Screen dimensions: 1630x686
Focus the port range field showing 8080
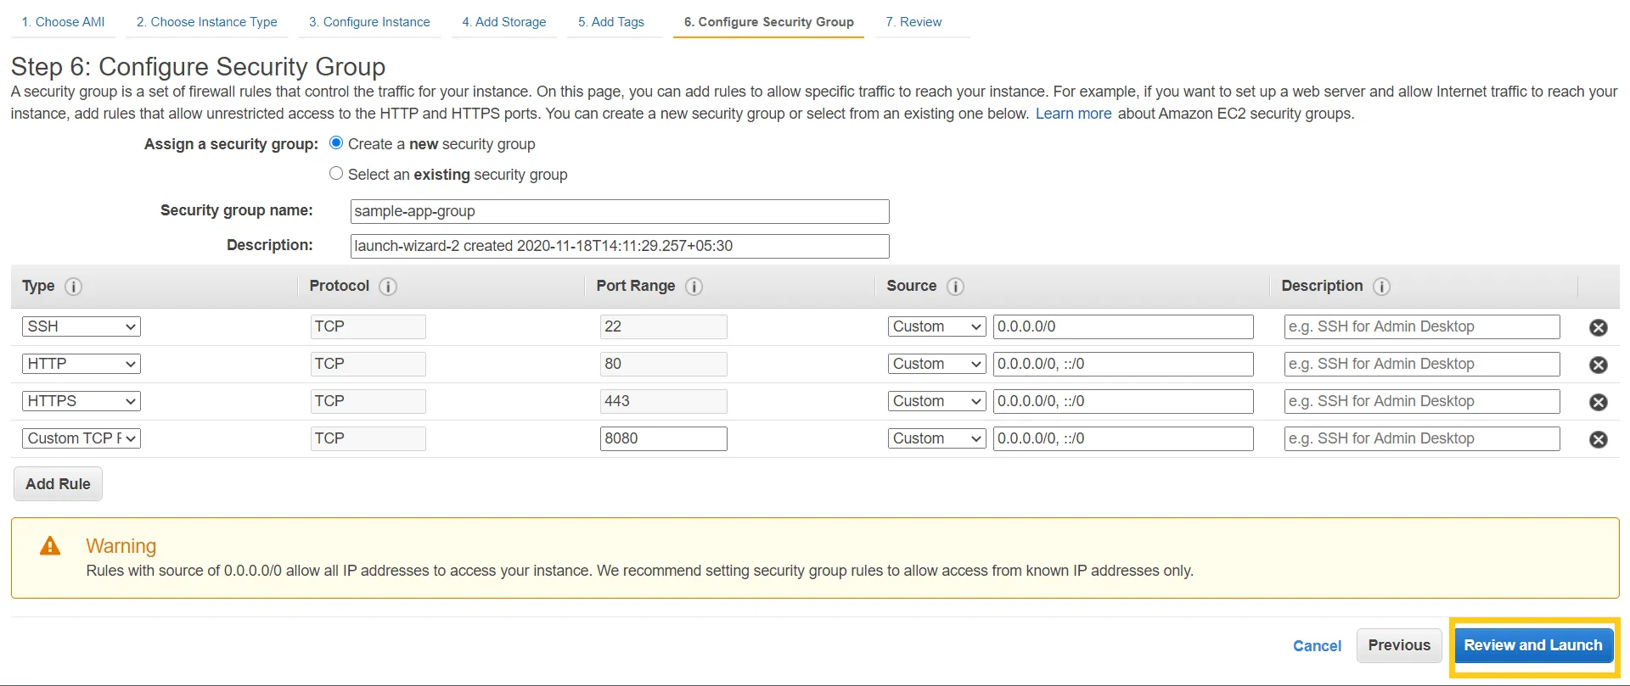pos(663,438)
